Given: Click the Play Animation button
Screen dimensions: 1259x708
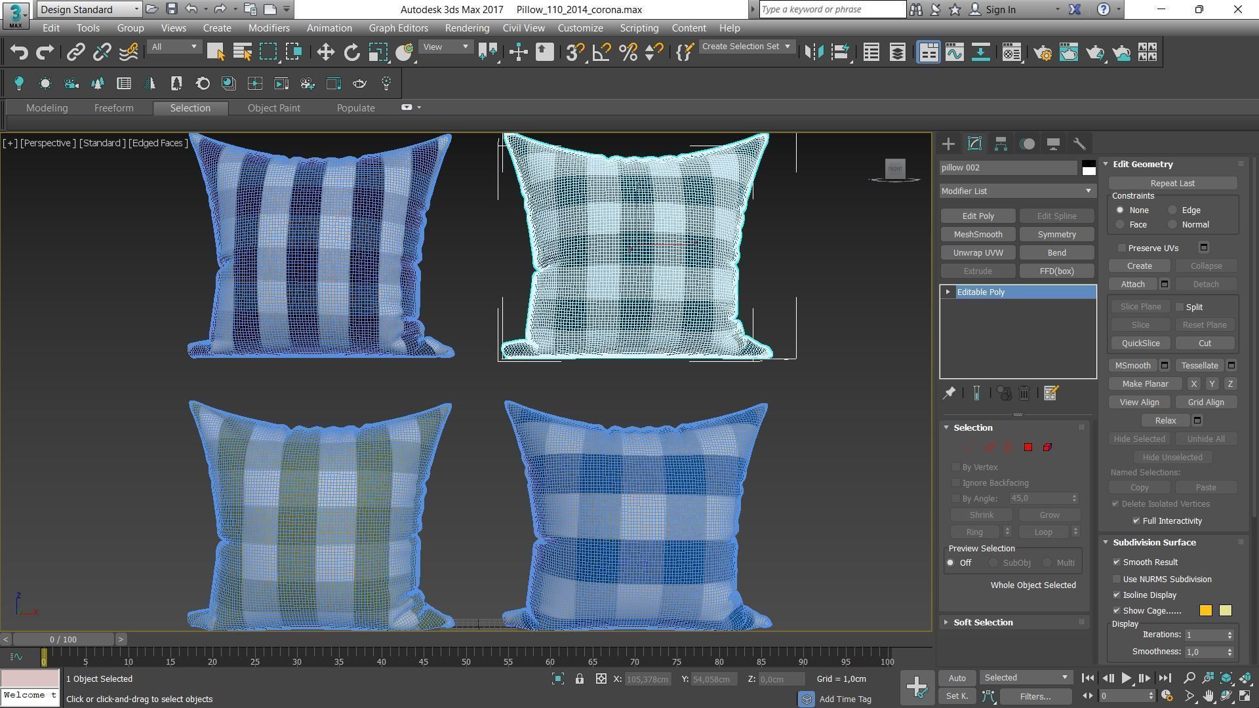Looking at the screenshot, I should 1126,678.
